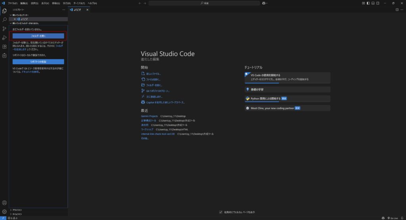Toggle the bottom panel visibility
The height and width of the screenshot is (220, 406).
tap(373, 3)
